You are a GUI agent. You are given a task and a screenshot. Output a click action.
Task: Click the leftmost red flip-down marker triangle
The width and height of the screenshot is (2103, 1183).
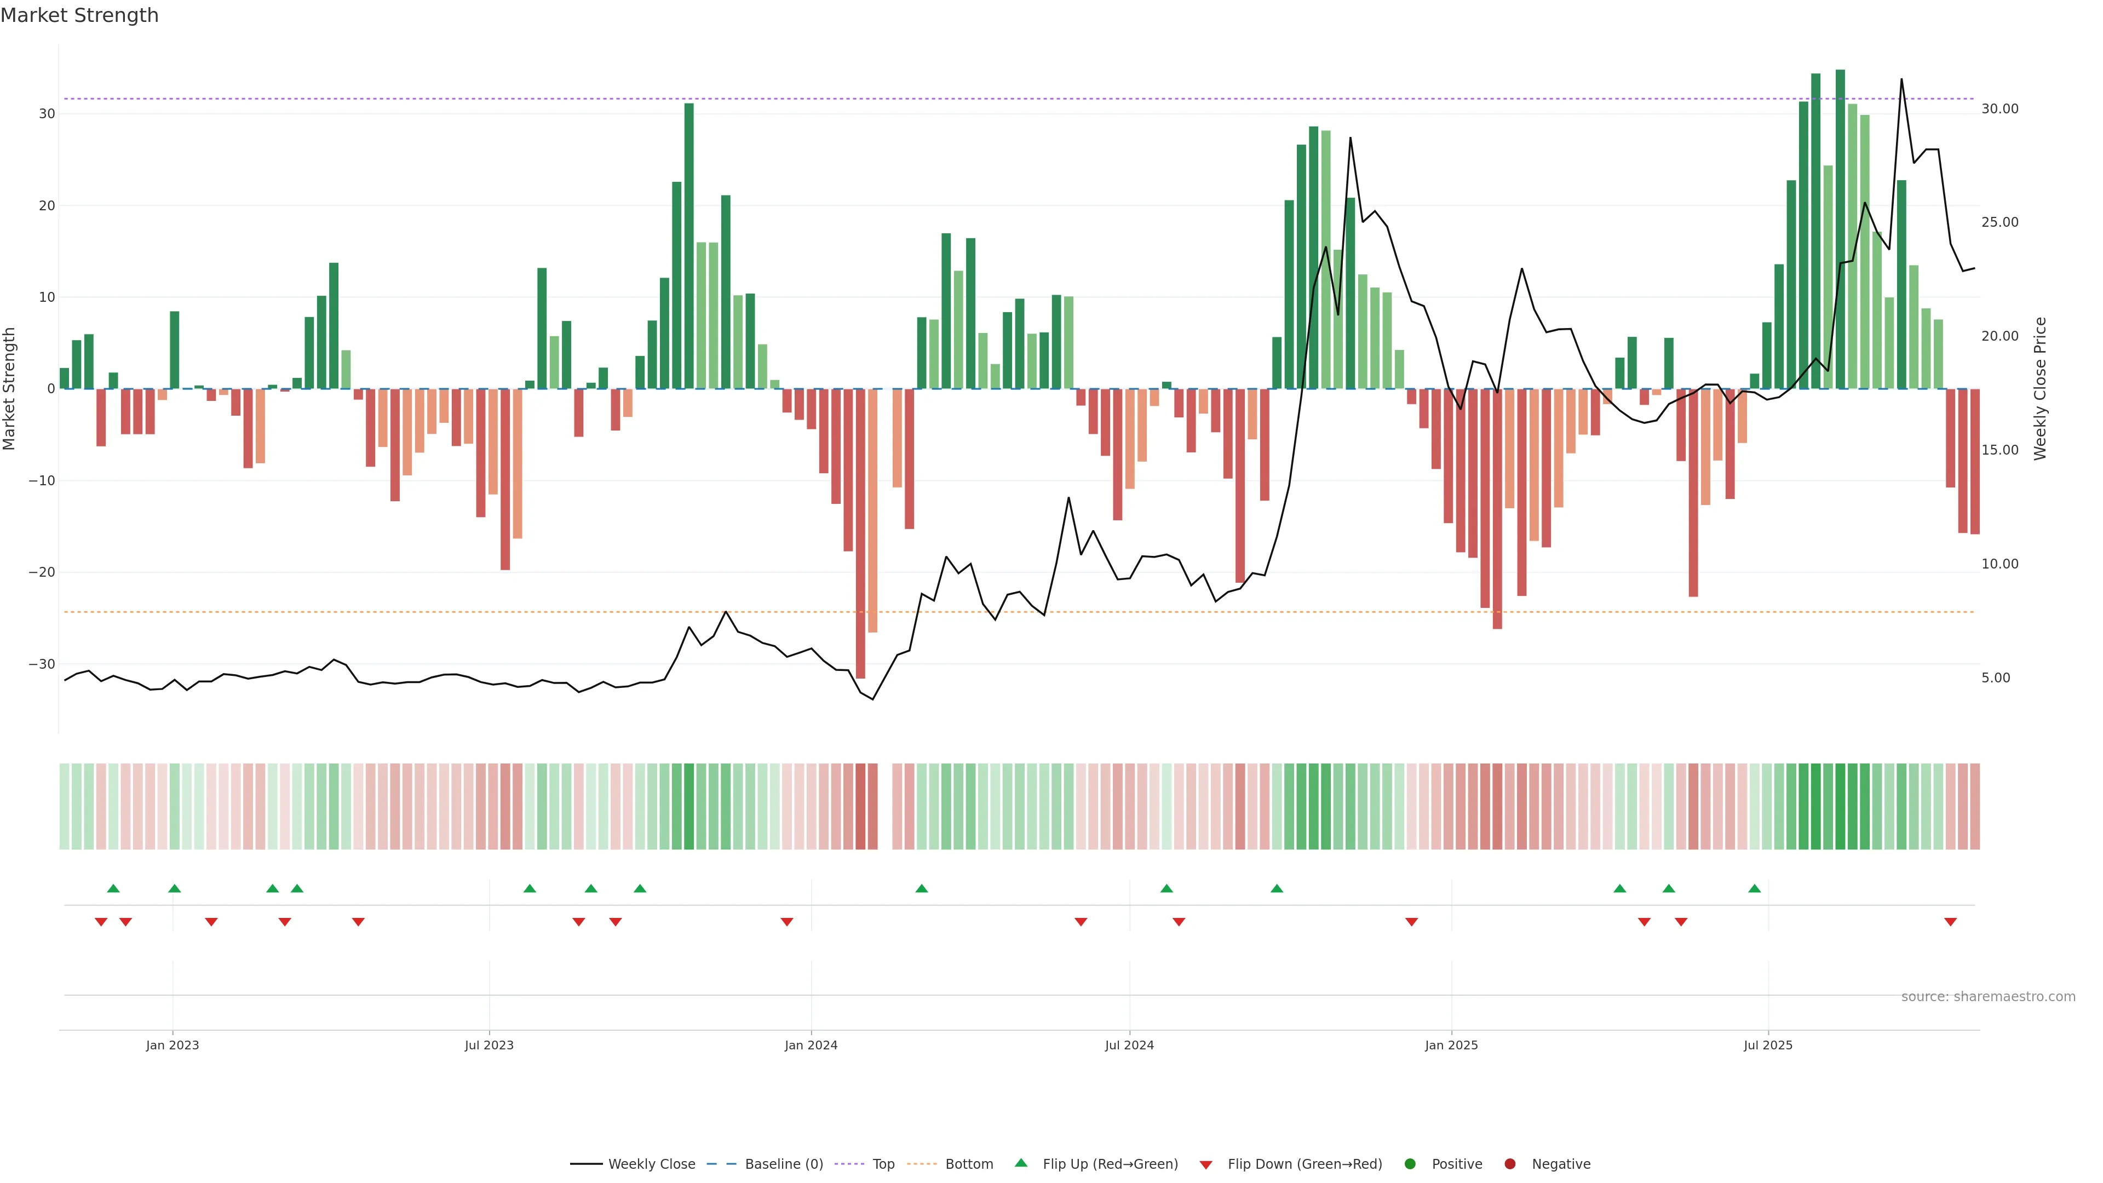point(101,922)
